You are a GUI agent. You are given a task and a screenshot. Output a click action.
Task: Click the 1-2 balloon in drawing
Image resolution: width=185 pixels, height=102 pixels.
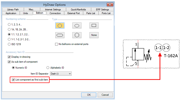point(166,48)
